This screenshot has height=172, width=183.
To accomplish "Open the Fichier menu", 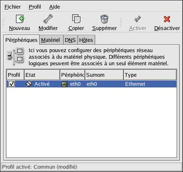I will click(12, 7).
